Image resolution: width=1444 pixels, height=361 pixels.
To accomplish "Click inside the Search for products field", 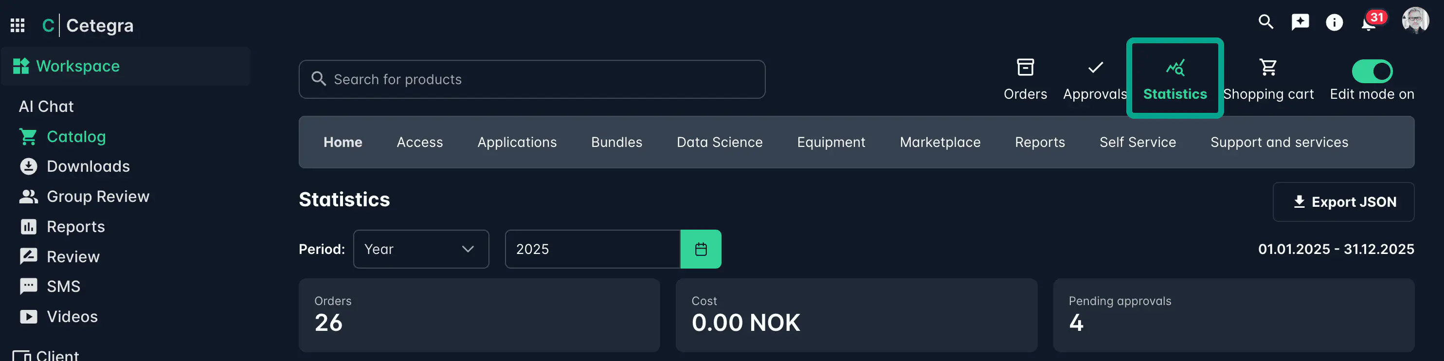I will click(531, 79).
